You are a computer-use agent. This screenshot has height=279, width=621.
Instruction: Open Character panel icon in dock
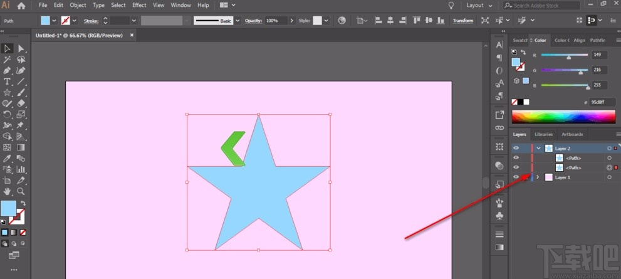pyautogui.click(x=500, y=45)
